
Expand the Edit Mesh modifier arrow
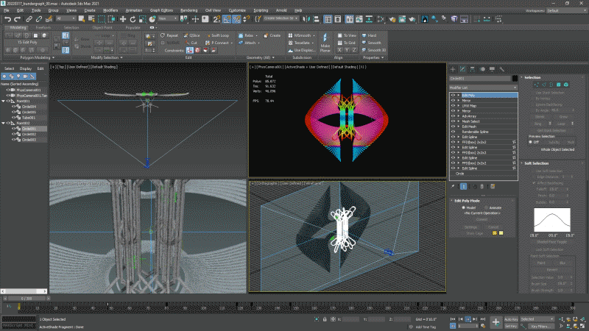458,127
